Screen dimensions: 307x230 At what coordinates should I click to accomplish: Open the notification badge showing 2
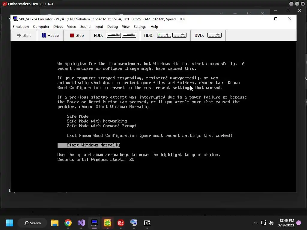[299, 223]
